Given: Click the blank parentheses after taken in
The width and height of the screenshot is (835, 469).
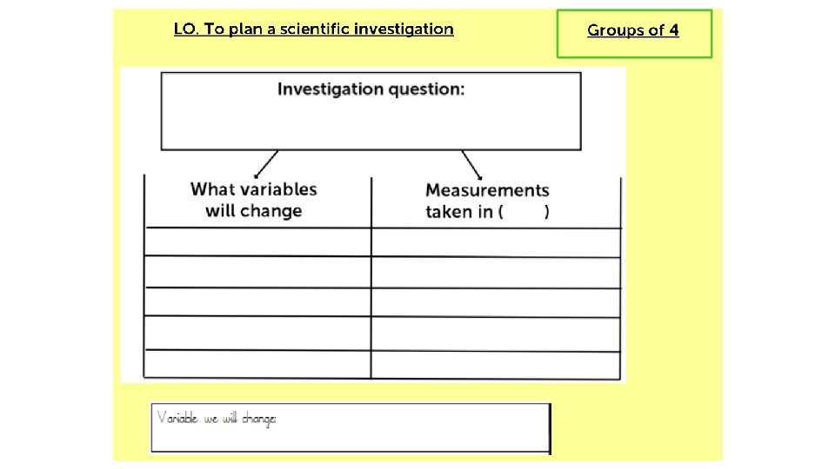Looking at the screenshot, I should (x=524, y=212).
